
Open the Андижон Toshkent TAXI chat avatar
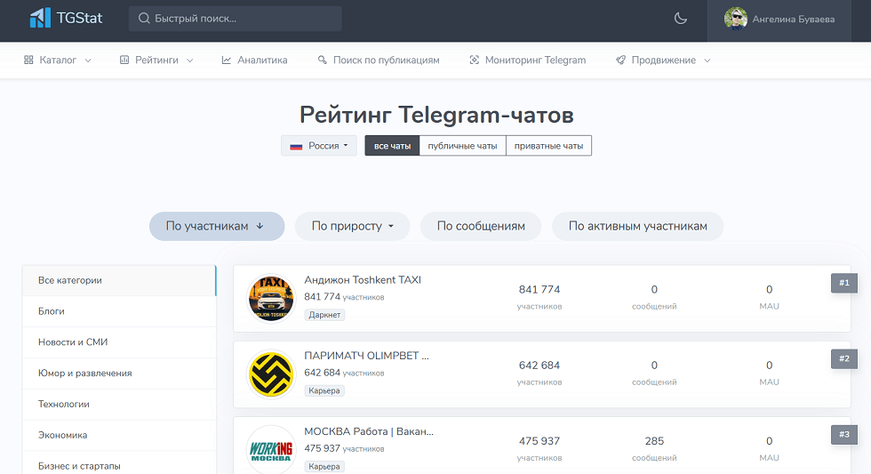click(270, 298)
